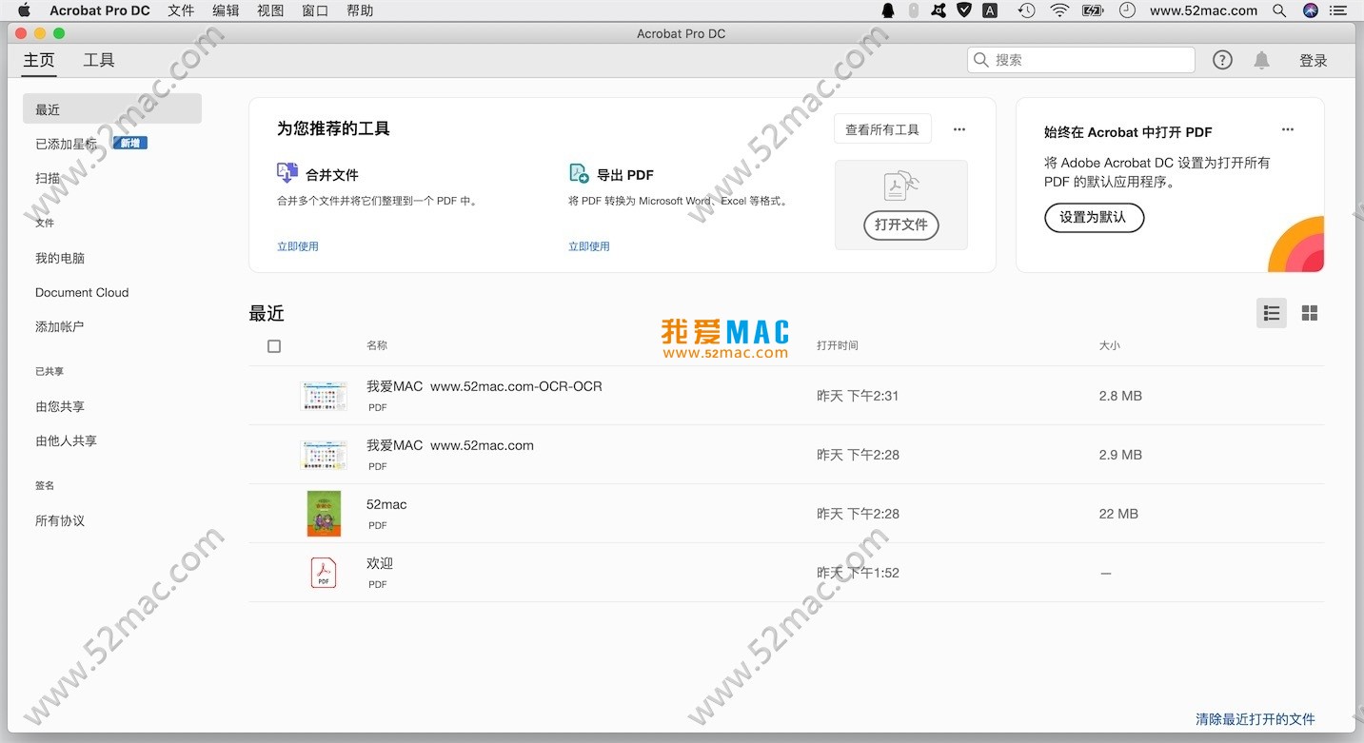Open the notifications bell
Image resolution: width=1364 pixels, height=743 pixels.
1261,60
